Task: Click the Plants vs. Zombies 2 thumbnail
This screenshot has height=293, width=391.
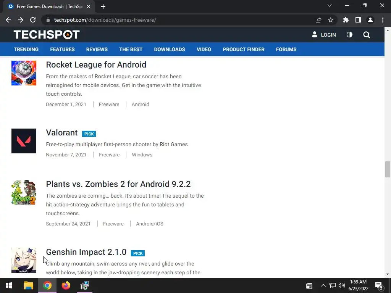Action: click(x=24, y=193)
